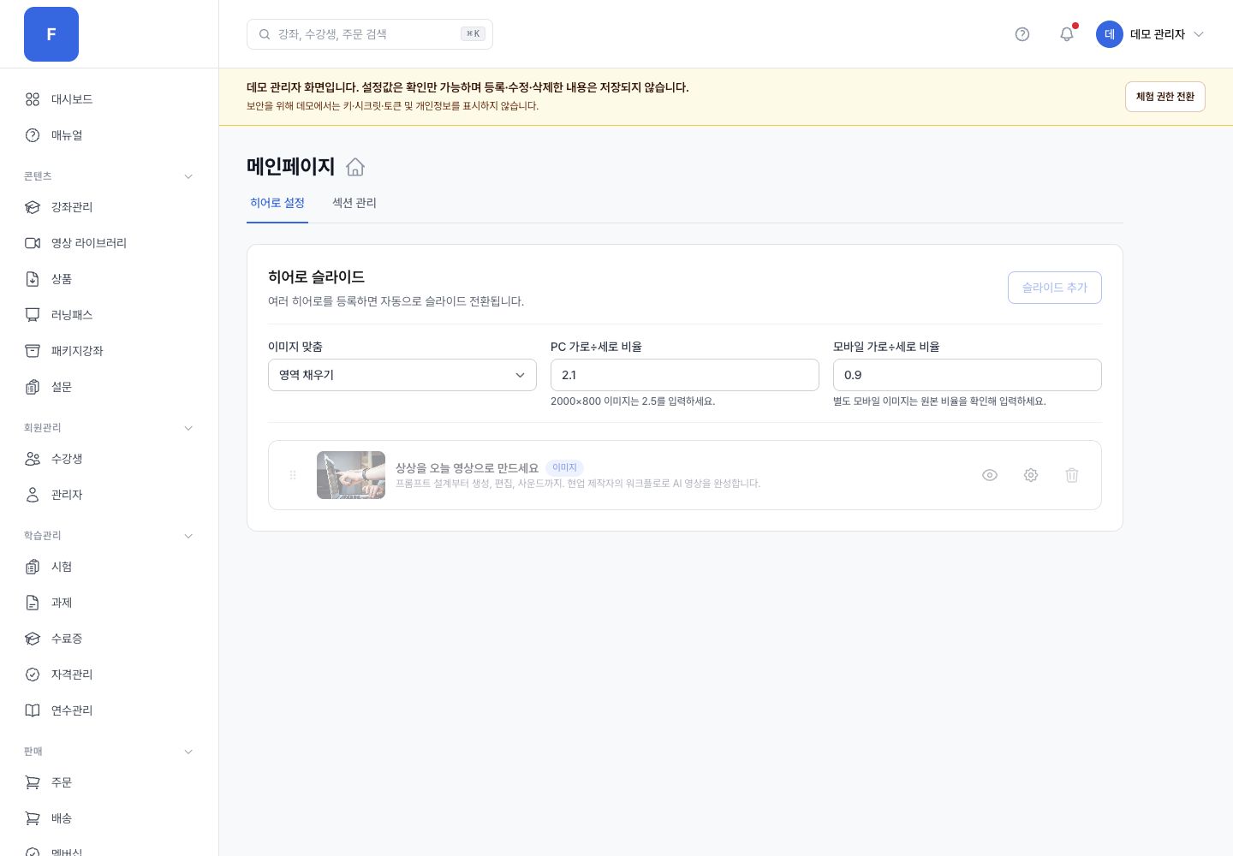This screenshot has height=856, width=1233.
Task: Open 영상 라이브러리 in the sidebar
Action: (110, 243)
